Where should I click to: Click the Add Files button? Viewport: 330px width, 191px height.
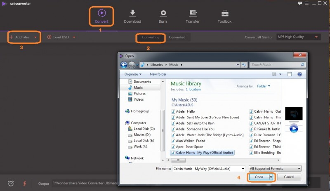click(19, 37)
